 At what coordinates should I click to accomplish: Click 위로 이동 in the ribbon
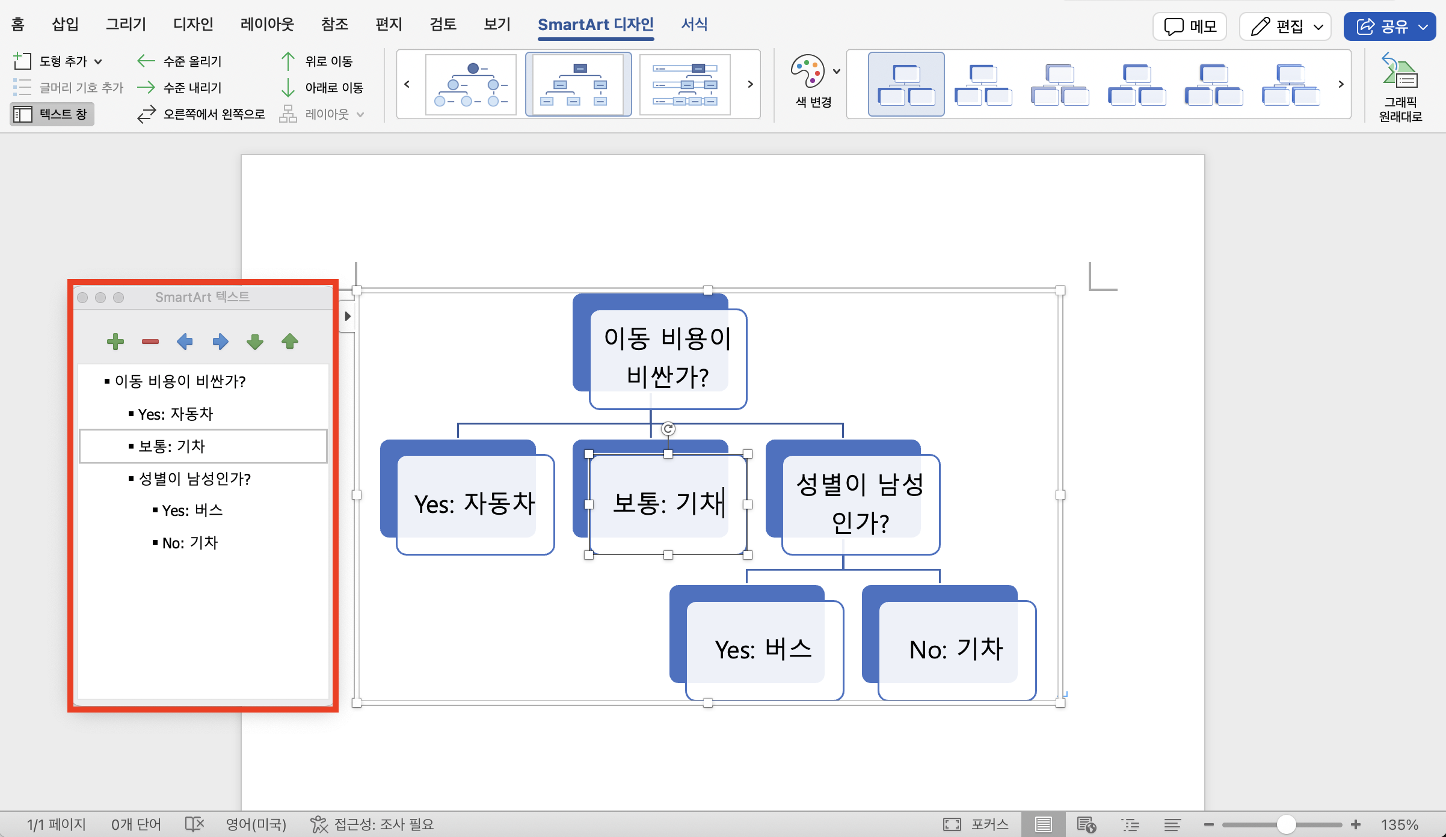[x=316, y=61]
